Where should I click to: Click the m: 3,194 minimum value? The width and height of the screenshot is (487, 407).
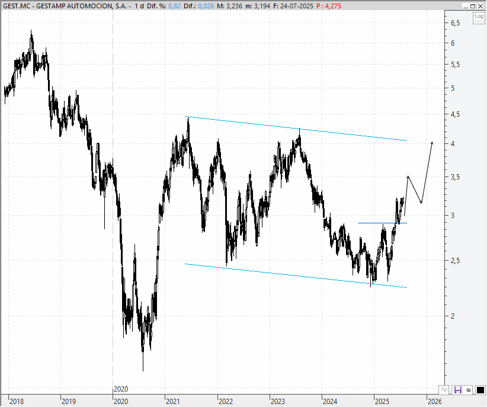258,6
